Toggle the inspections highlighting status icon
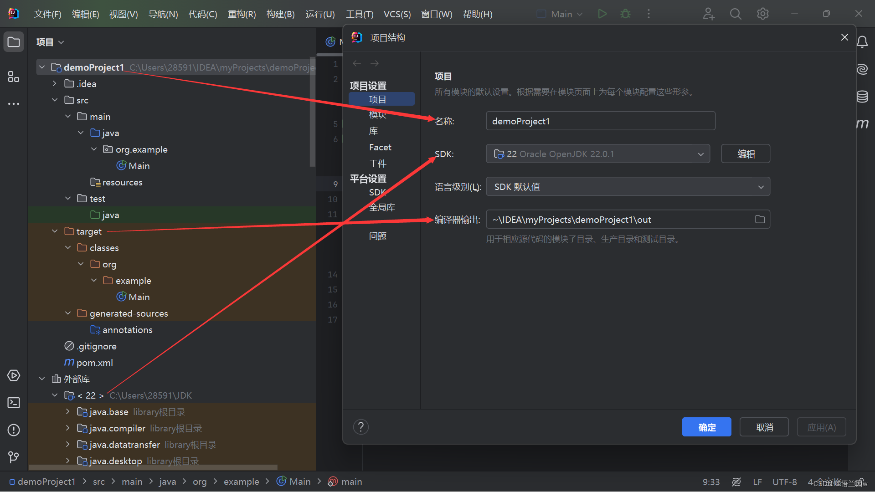Image resolution: width=875 pixels, height=492 pixels. coord(736,482)
